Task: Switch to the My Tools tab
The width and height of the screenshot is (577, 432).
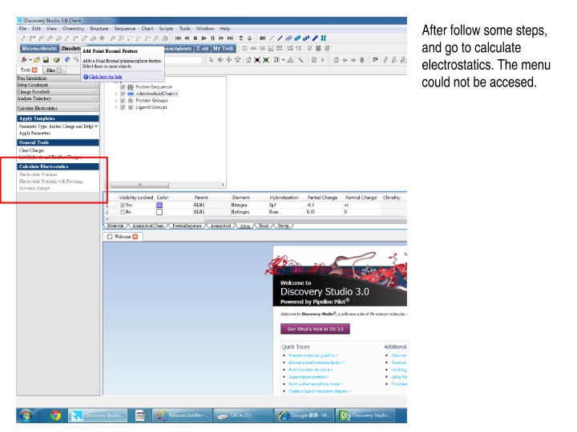Action: point(223,49)
